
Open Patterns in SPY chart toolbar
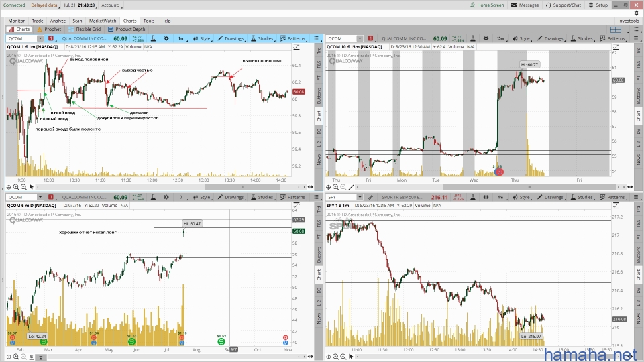pyautogui.click(x=612, y=197)
